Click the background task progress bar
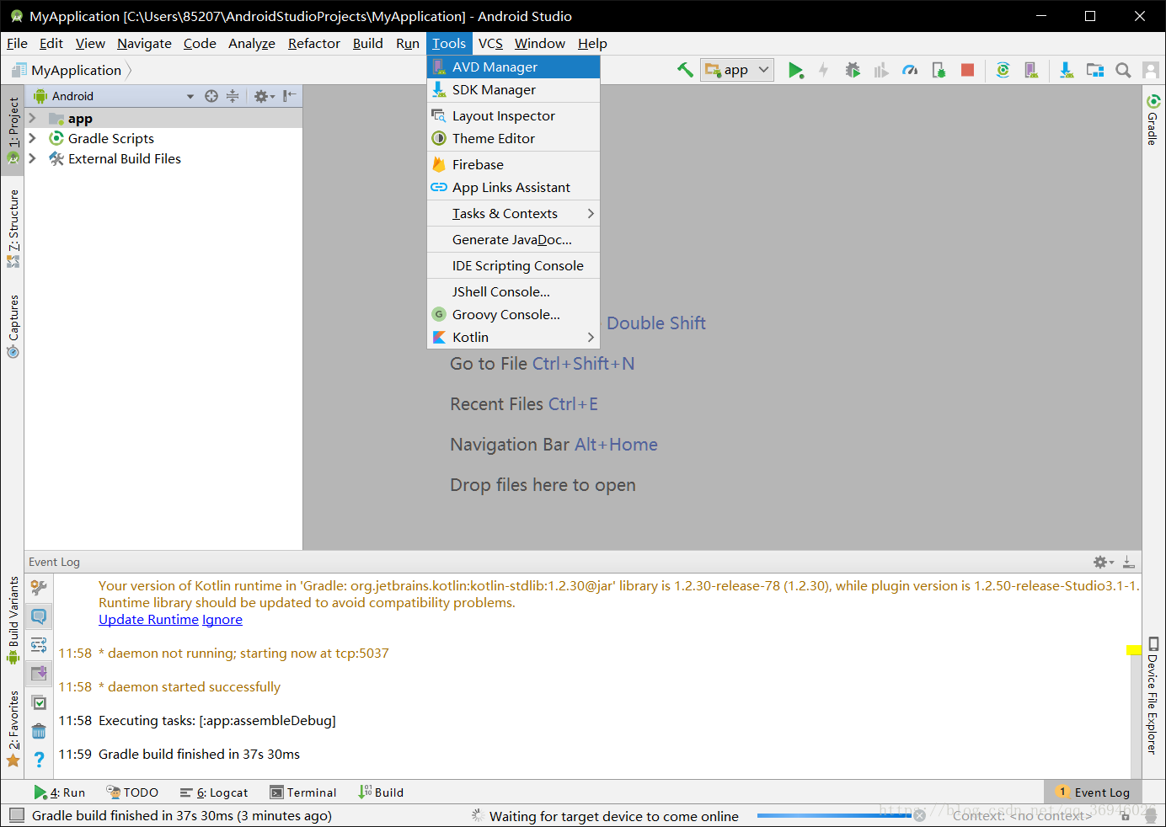The image size is (1166, 827). click(x=834, y=815)
